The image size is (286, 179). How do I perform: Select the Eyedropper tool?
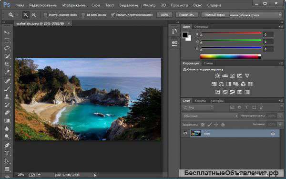click(7, 72)
